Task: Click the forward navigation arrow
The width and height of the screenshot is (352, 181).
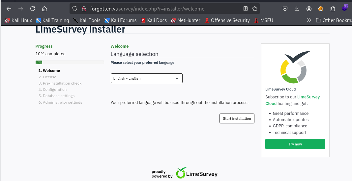Action: click(x=21, y=9)
